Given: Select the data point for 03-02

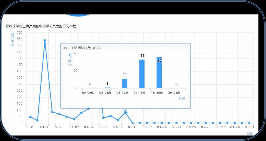Looking at the screenshot, I should [x=37, y=120].
